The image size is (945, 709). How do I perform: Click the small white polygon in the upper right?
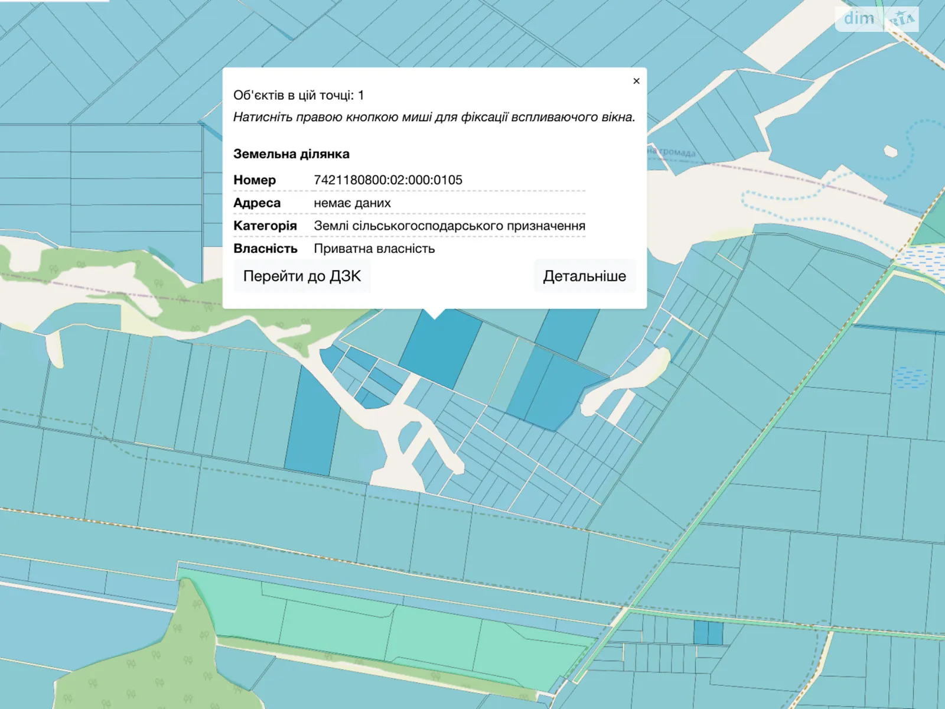(890, 151)
